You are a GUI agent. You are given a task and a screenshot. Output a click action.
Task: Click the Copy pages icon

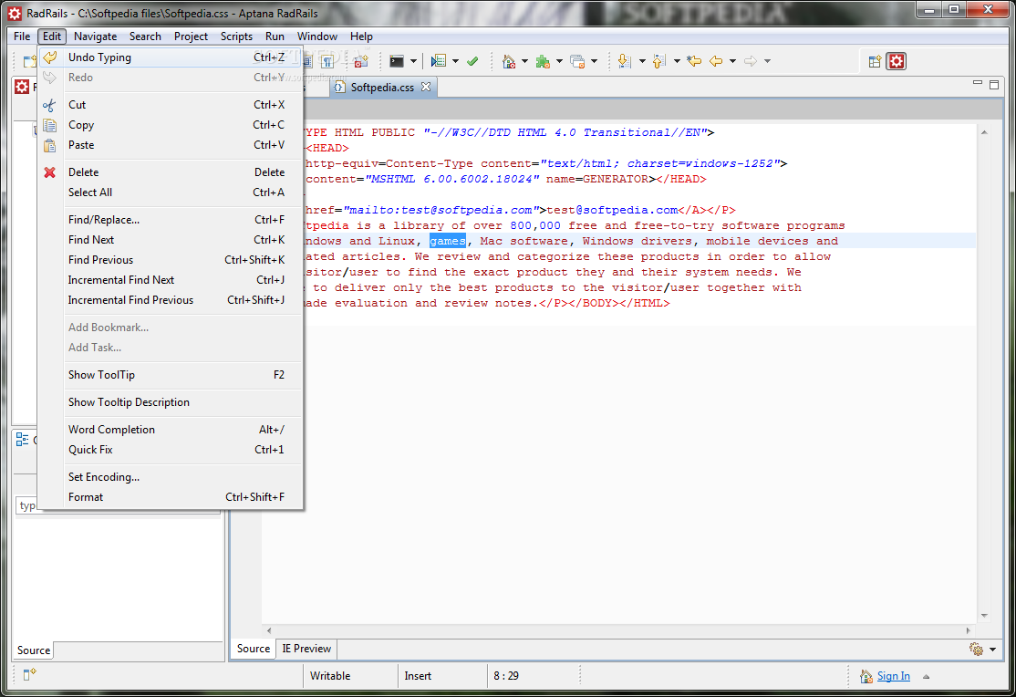click(x=49, y=125)
